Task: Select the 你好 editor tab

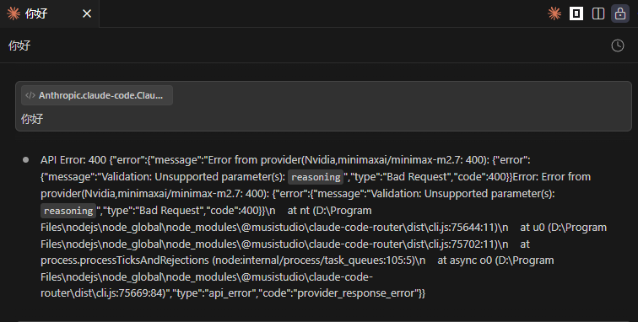Action: (49, 13)
